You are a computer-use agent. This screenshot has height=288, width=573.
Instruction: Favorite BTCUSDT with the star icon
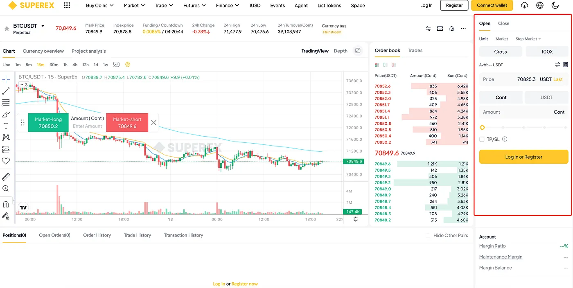coord(7,29)
